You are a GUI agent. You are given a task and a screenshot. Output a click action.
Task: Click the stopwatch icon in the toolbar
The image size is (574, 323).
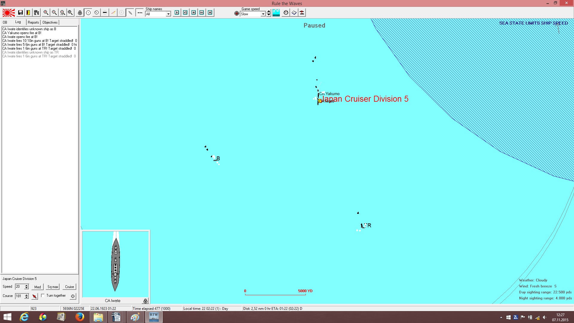(x=286, y=13)
